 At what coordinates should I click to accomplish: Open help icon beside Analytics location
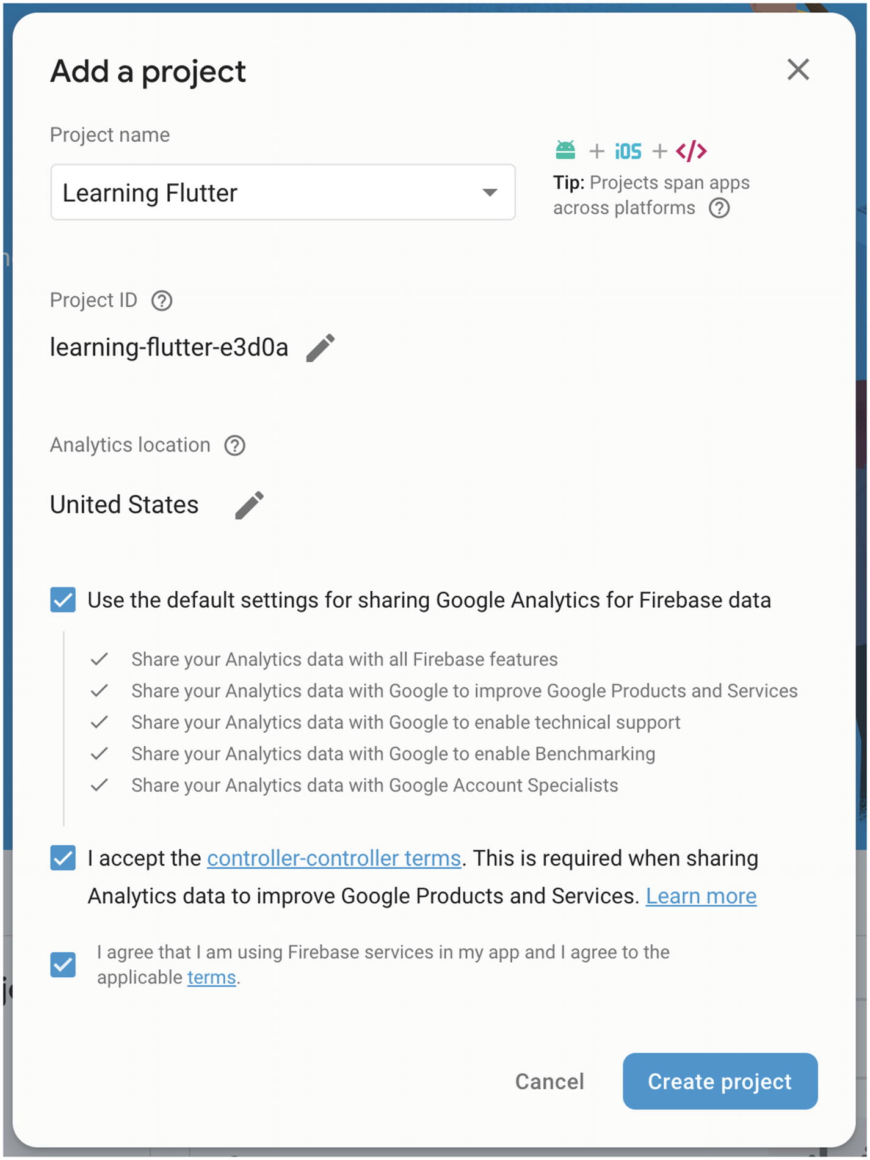[234, 445]
